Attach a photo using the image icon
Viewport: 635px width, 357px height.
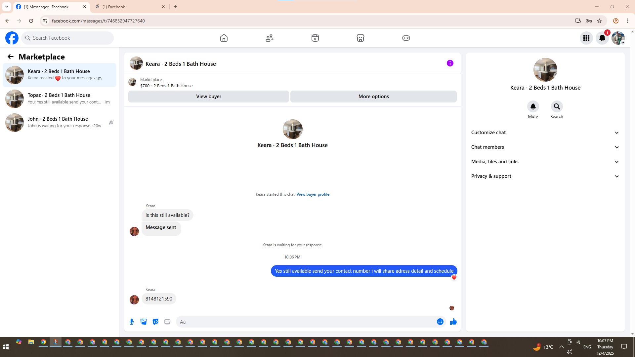click(x=144, y=322)
